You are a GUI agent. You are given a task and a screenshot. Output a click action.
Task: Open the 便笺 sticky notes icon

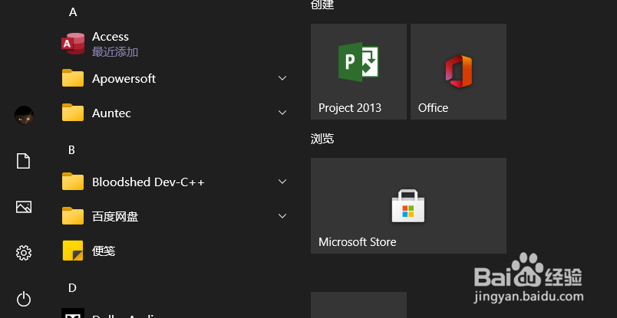coord(73,251)
